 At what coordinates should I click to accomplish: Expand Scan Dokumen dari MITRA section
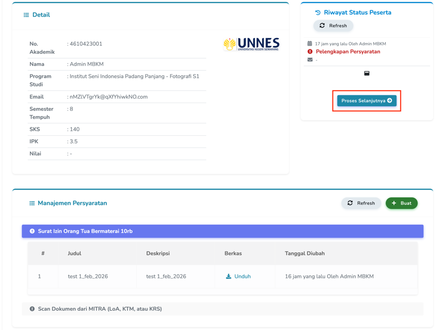click(x=222, y=309)
